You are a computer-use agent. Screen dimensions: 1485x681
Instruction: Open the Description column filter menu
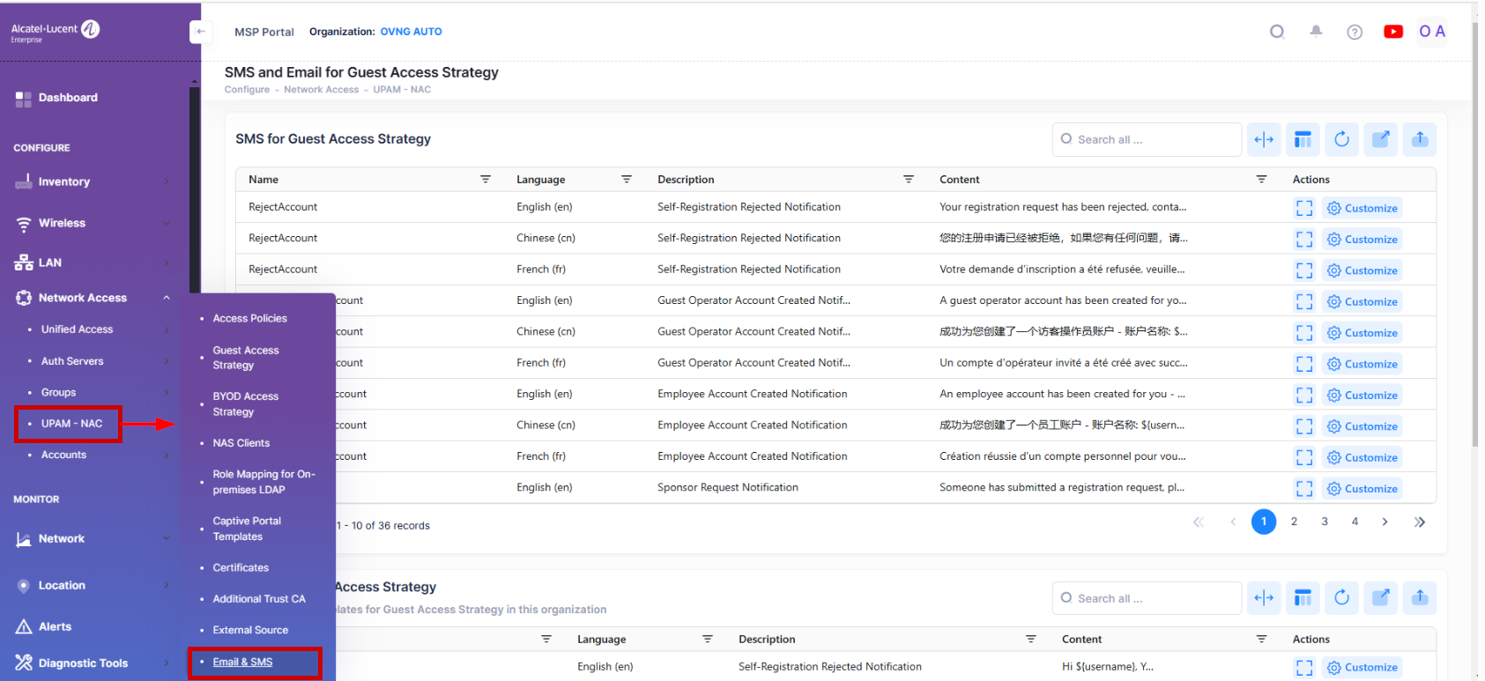(908, 179)
